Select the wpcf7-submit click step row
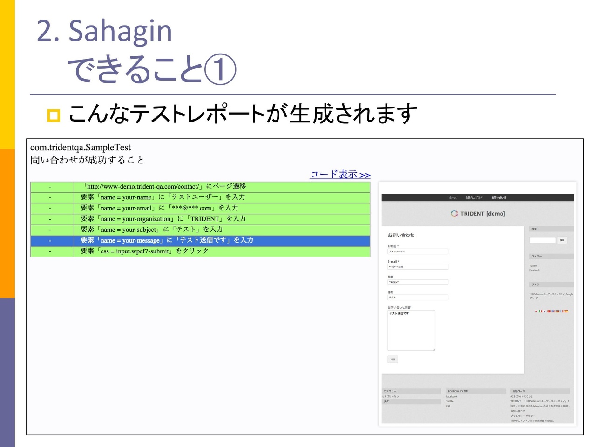 click(x=200, y=251)
